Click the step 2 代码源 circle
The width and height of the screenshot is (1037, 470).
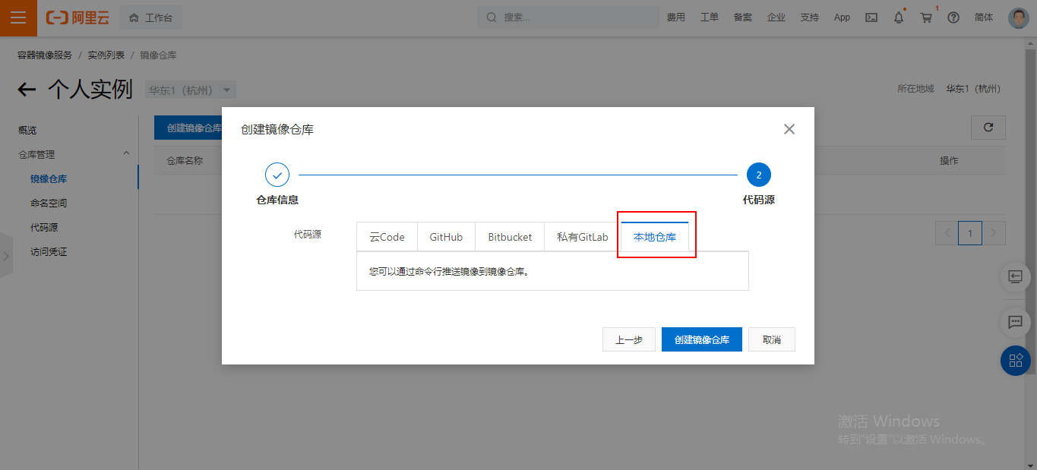pos(759,175)
